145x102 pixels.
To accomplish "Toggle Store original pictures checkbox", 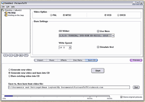I will click(121, 97).
